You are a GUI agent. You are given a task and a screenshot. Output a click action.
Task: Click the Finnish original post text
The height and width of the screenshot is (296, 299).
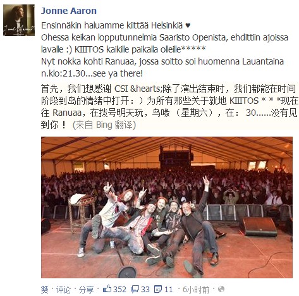point(164,49)
